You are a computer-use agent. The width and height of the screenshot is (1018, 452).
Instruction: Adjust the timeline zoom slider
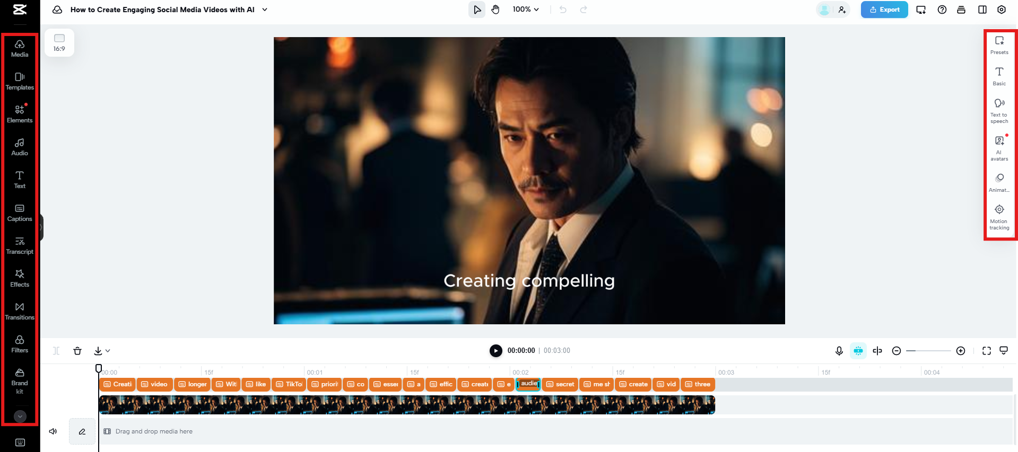click(x=928, y=351)
